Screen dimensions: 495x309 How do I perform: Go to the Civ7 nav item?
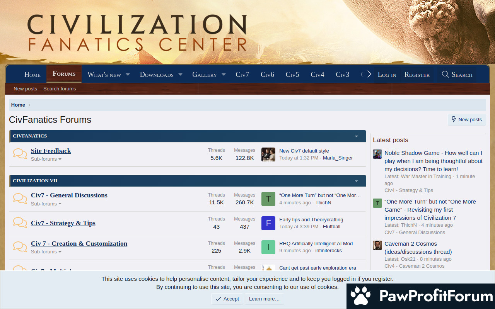tap(242, 75)
